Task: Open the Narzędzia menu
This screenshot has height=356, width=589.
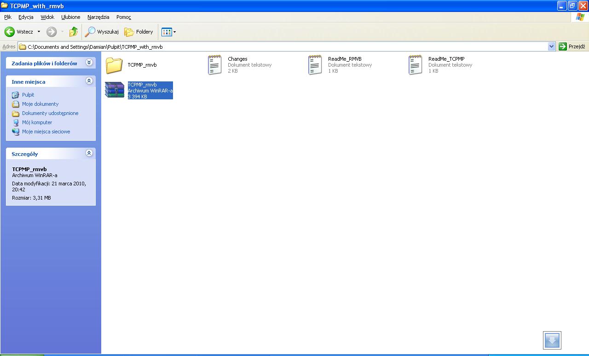Action: 98,17
